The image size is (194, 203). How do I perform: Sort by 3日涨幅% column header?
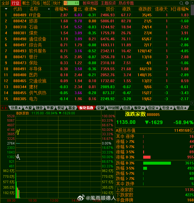[180, 9]
